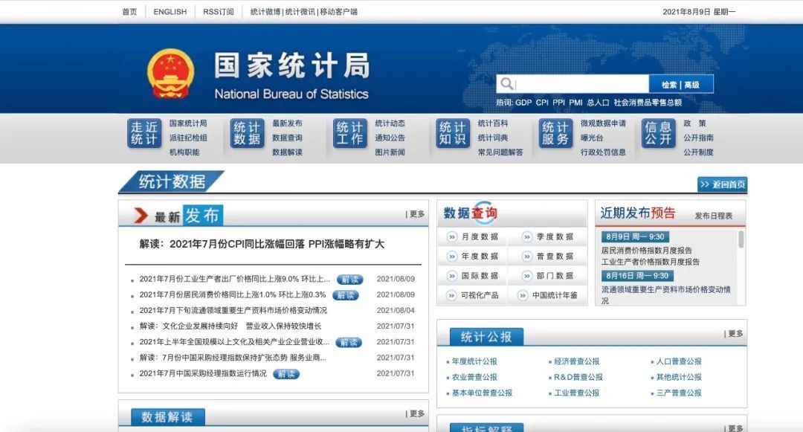Expand 更多 in the 最新发布 panel

point(416,214)
